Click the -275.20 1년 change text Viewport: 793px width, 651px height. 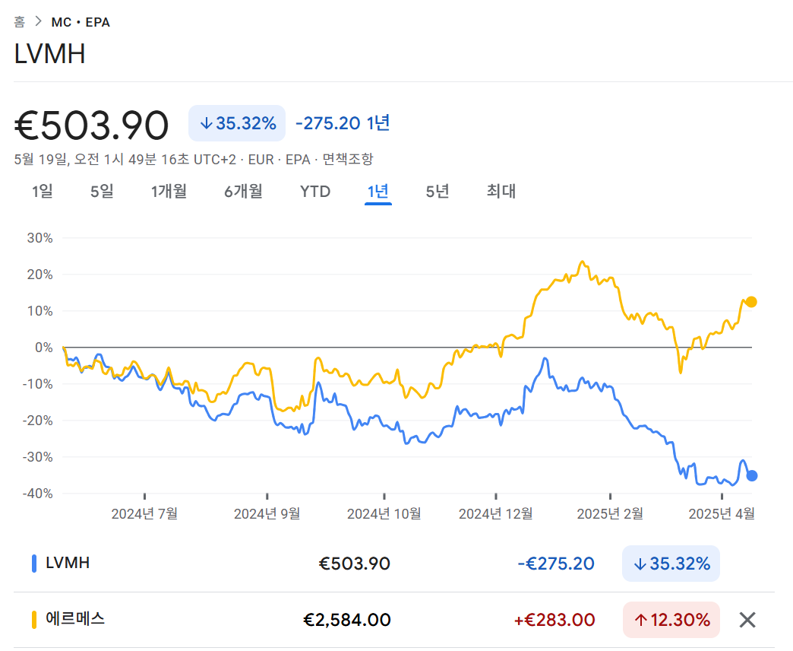click(x=343, y=123)
